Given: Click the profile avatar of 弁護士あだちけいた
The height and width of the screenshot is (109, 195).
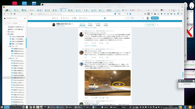Looking at the screenshot, I should point(54,25).
